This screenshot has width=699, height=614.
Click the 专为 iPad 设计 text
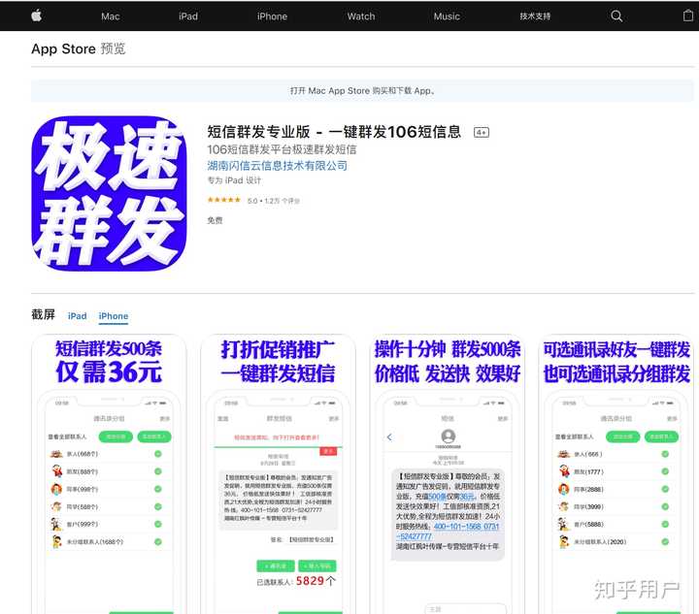[234, 180]
